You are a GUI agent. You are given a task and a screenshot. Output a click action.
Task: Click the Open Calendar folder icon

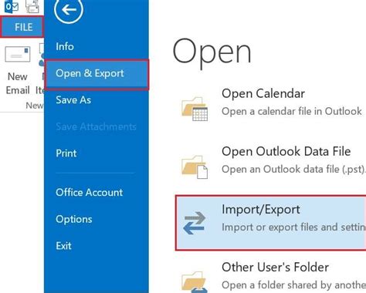click(195, 109)
